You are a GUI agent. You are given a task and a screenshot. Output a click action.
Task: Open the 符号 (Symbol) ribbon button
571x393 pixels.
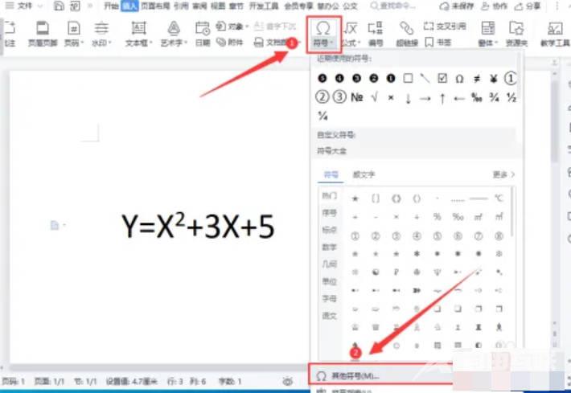(323, 34)
